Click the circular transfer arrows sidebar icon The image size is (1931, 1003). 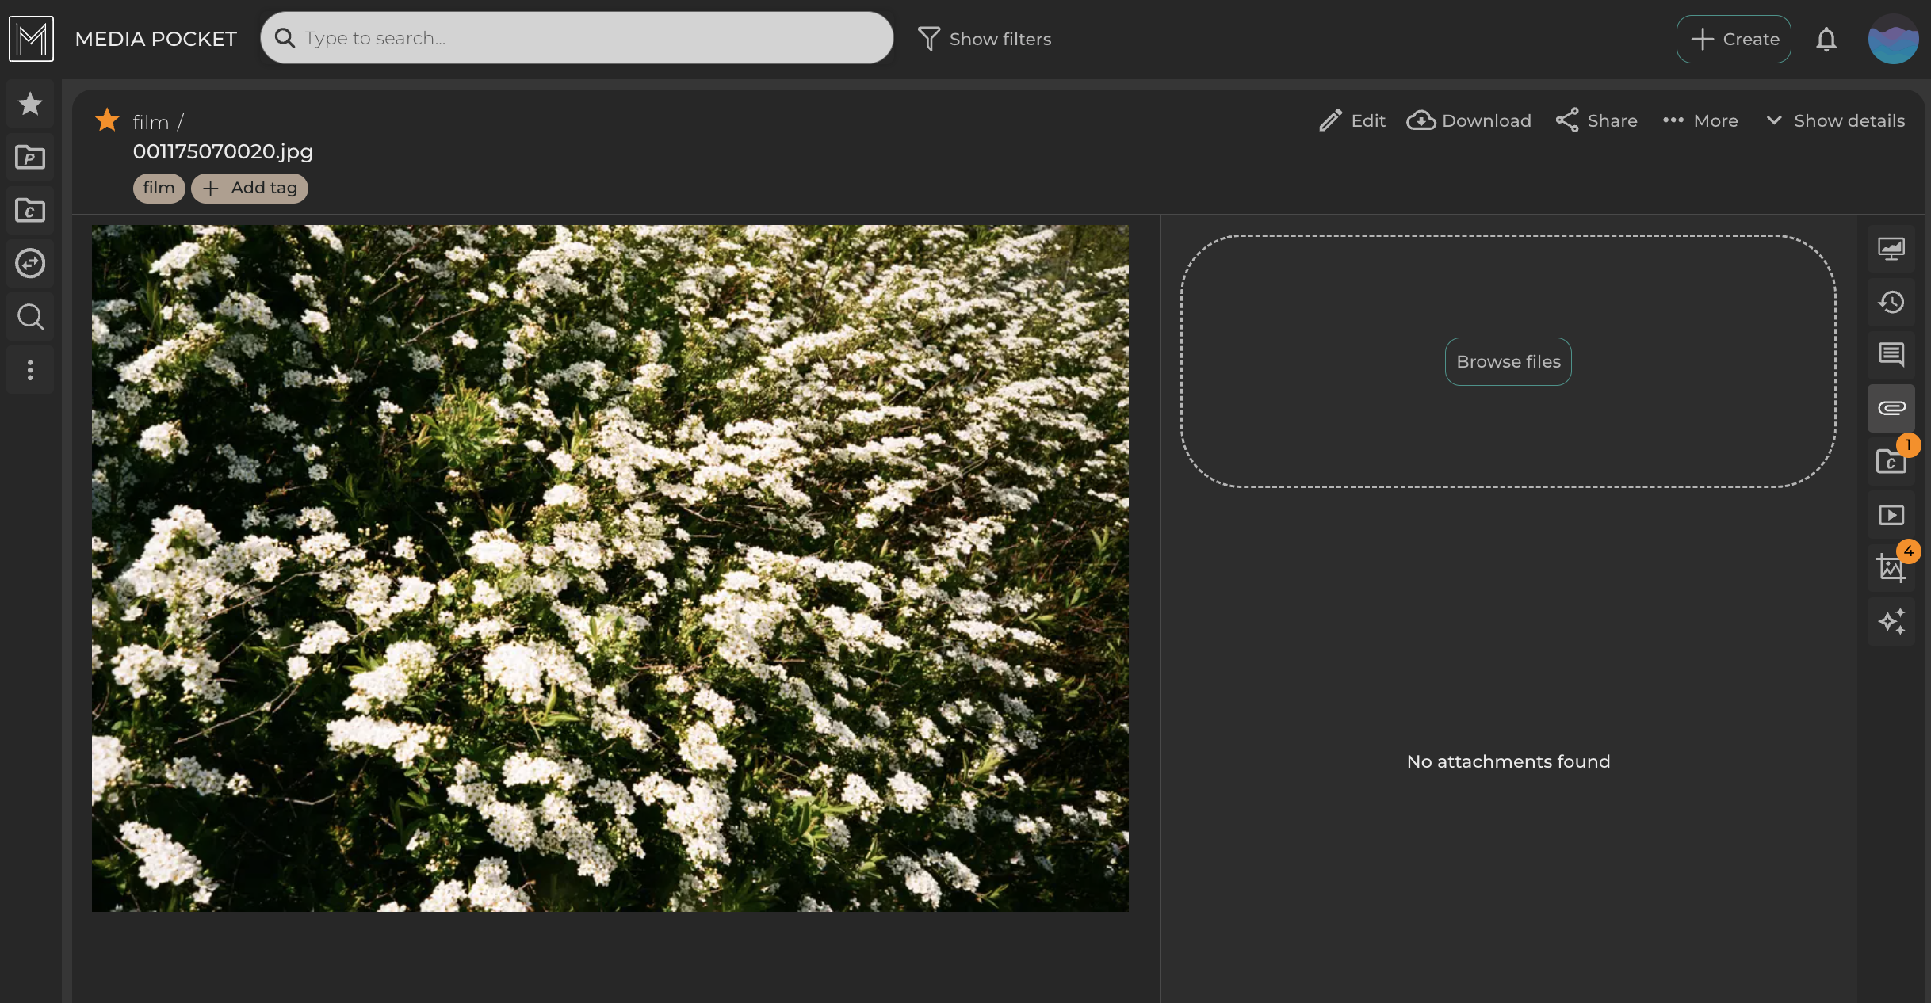click(x=30, y=263)
